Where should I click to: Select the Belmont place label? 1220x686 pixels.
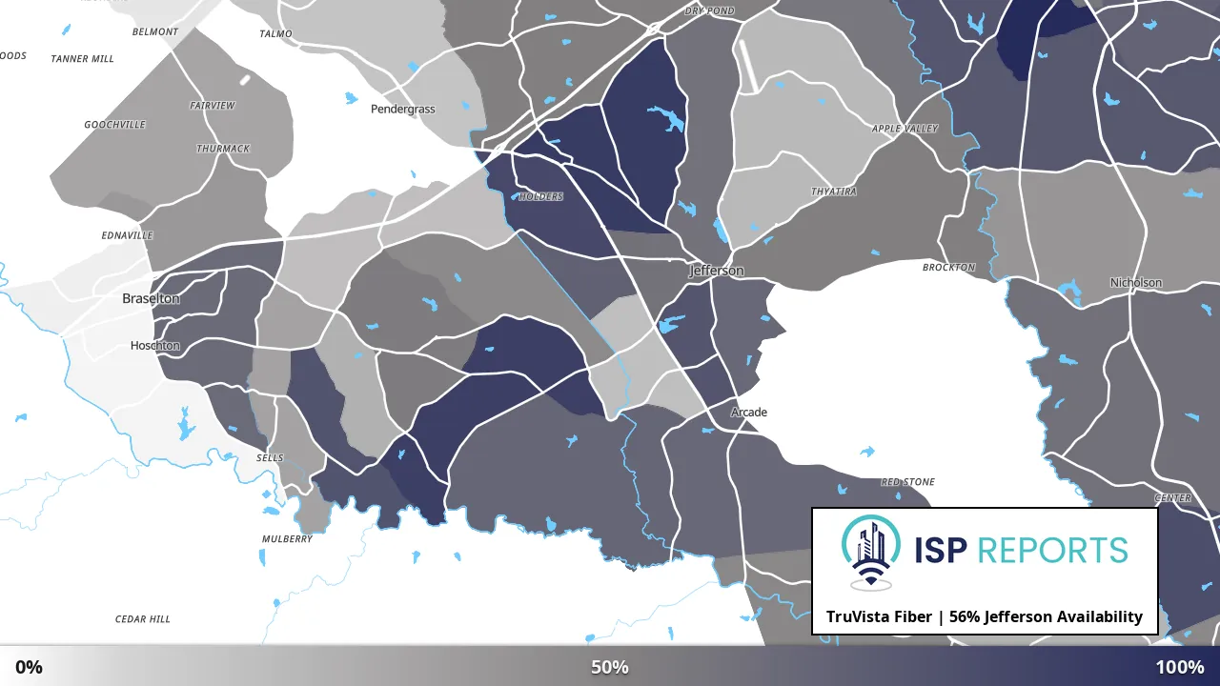tap(155, 31)
